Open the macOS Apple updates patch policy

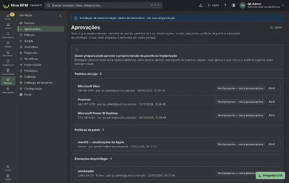[x=272, y=144]
